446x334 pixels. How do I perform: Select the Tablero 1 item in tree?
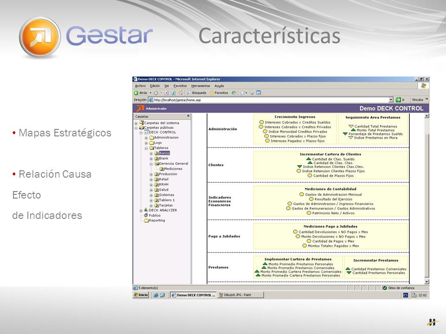point(167,200)
